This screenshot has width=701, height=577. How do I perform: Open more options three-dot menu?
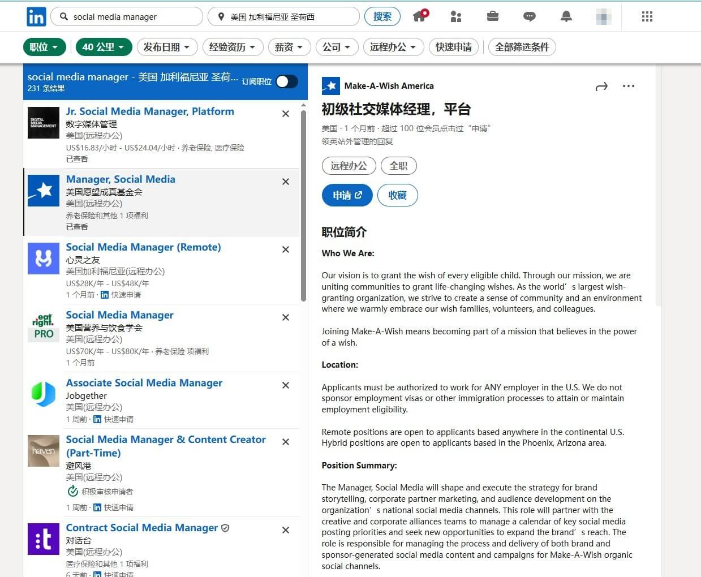628,86
